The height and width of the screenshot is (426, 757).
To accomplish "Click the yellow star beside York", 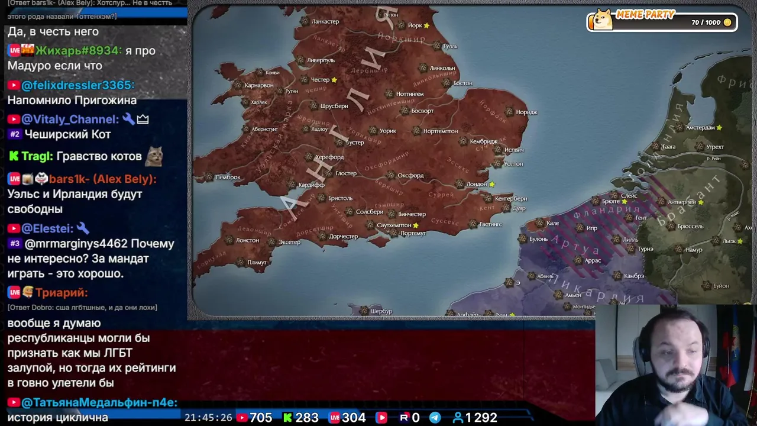I will click(x=426, y=25).
